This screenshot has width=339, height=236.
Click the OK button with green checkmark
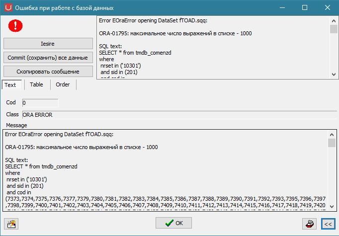tap(173, 223)
